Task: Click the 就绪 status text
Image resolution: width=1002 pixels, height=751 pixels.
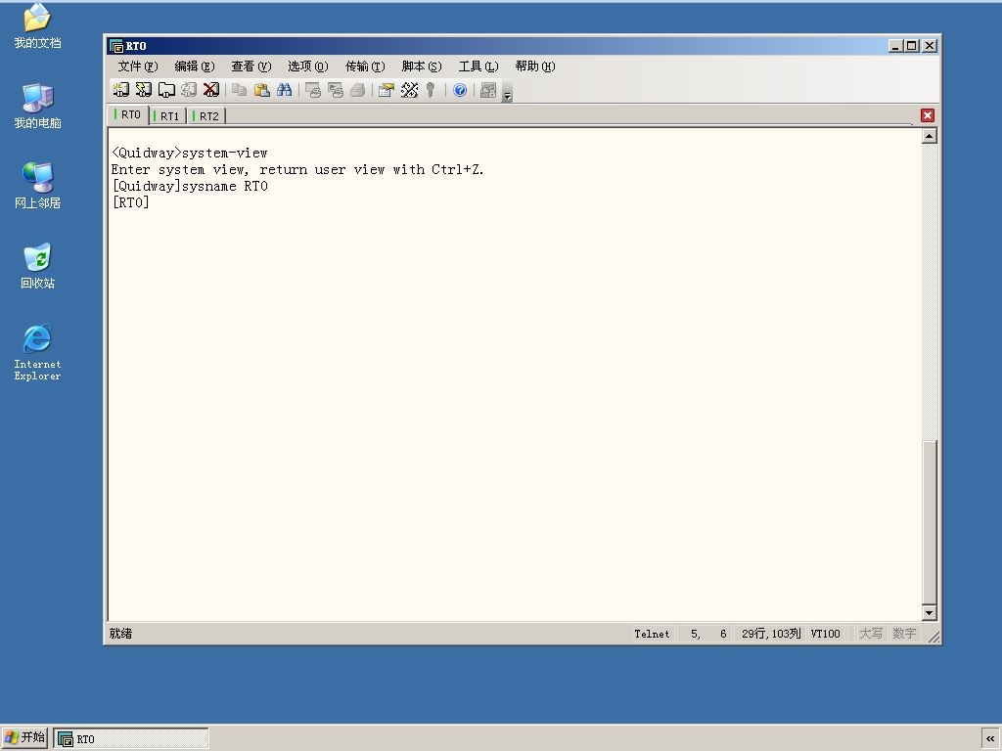Action: click(120, 634)
